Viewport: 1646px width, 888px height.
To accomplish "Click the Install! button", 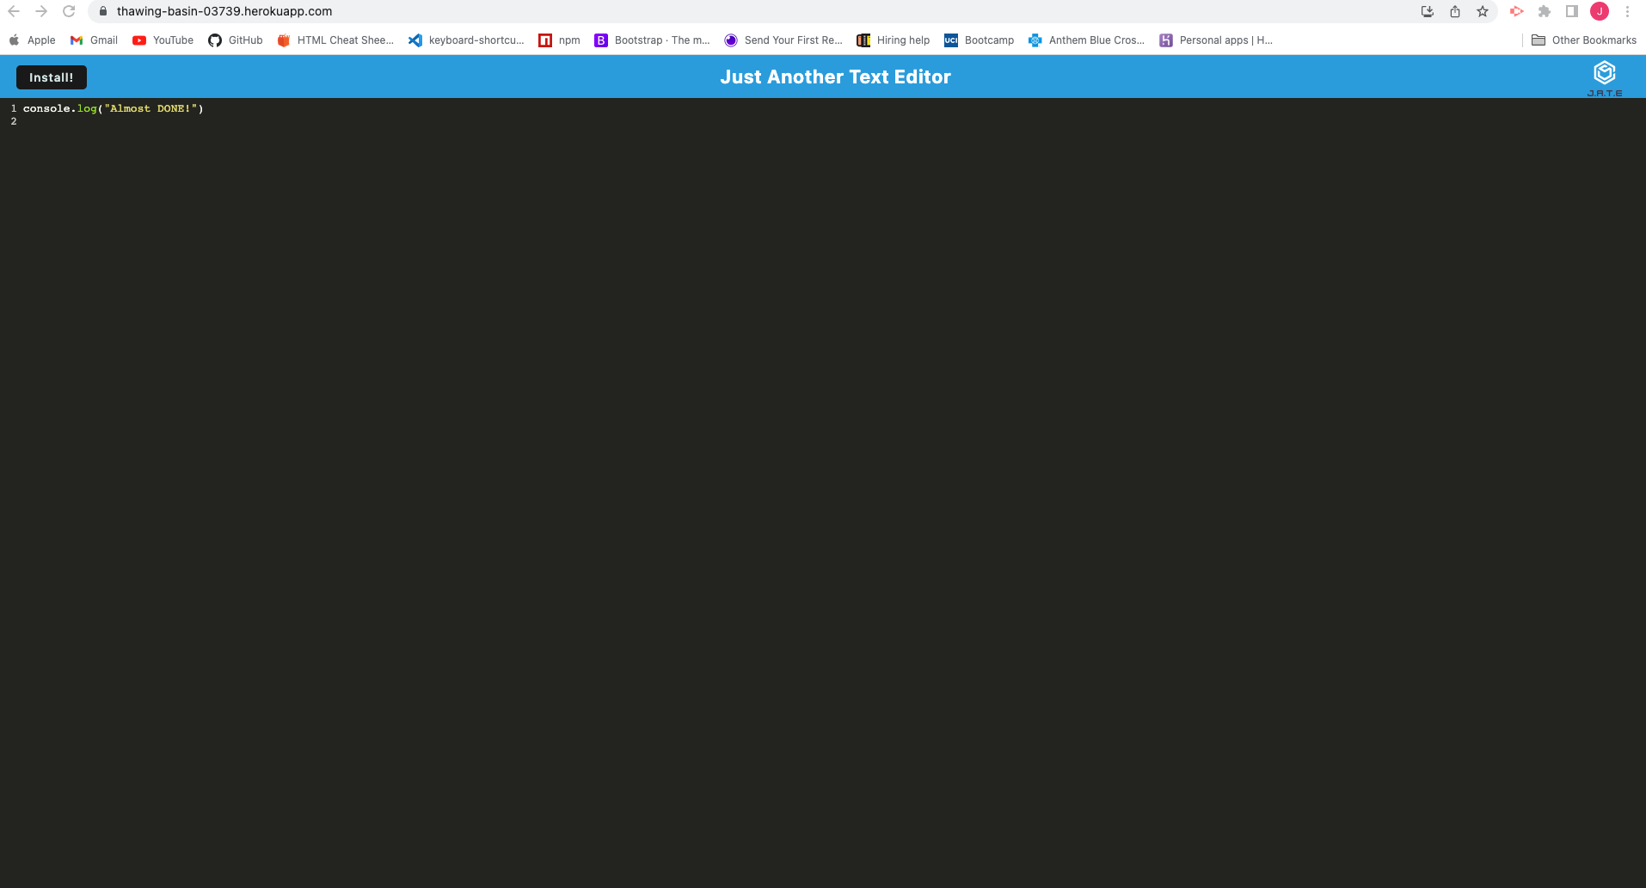I will 51,77.
